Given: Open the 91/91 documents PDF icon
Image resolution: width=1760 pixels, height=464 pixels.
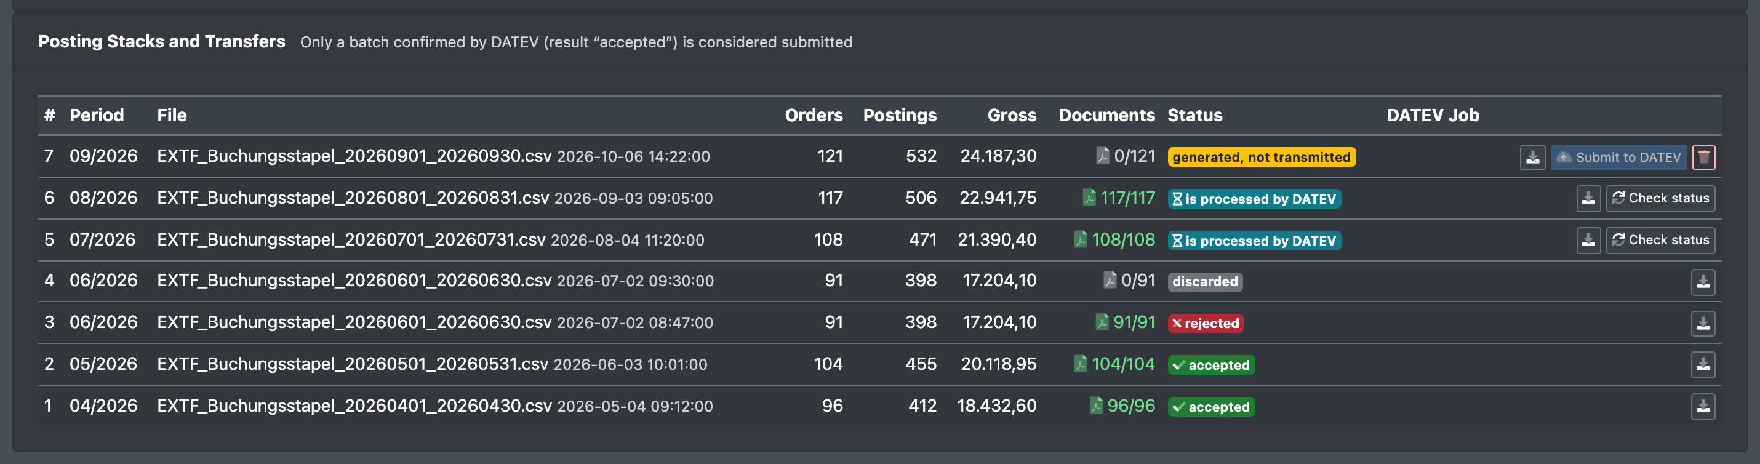Looking at the screenshot, I should click(1102, 322).
